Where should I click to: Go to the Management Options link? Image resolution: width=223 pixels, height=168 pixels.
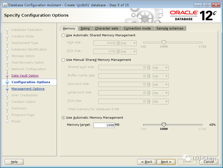click(x=28, y=89)
